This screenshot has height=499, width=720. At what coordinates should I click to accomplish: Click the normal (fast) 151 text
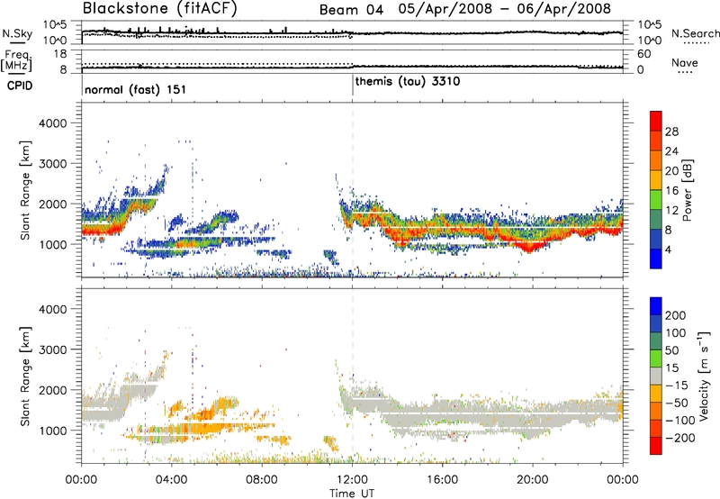[136, 89]
